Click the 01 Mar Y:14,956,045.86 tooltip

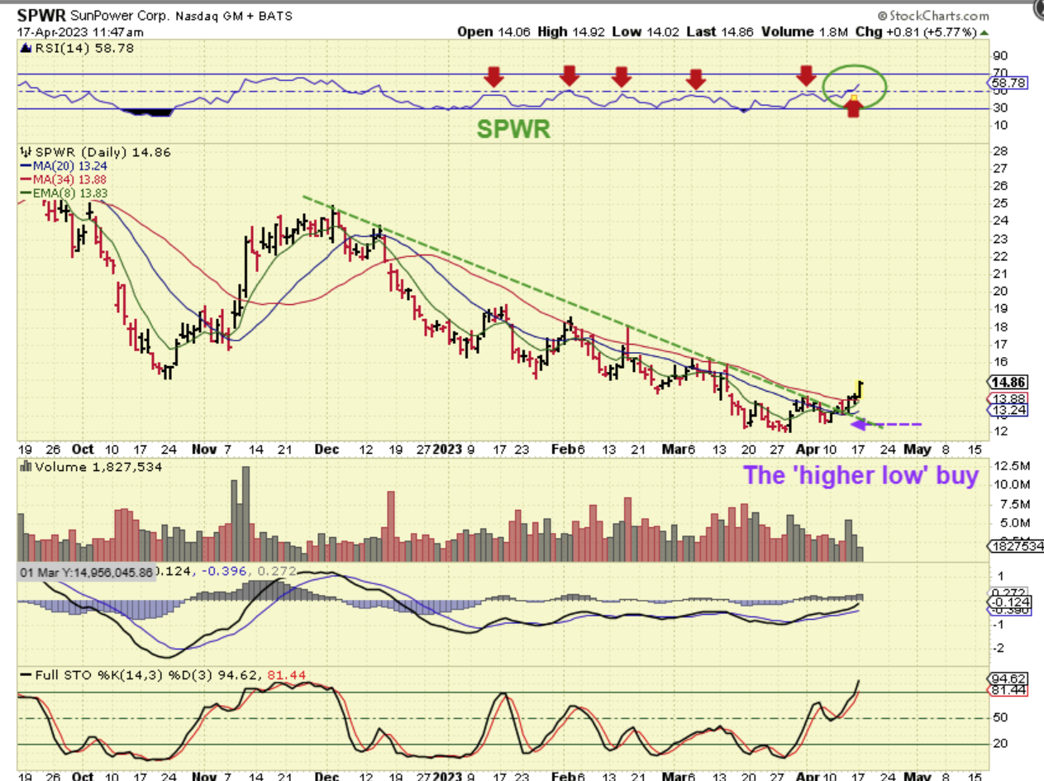pos(86,571)
